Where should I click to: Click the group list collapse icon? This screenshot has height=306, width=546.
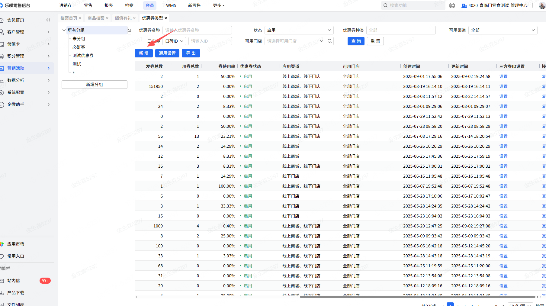[130, 30]
